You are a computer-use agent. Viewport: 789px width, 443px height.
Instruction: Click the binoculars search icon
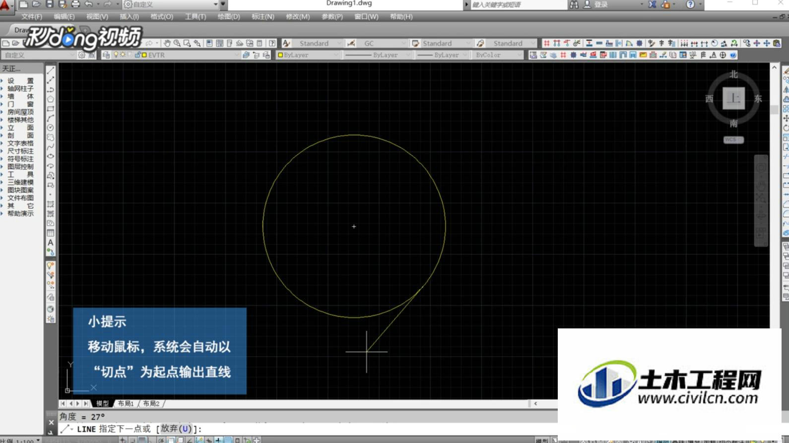[x=574, y=4]
